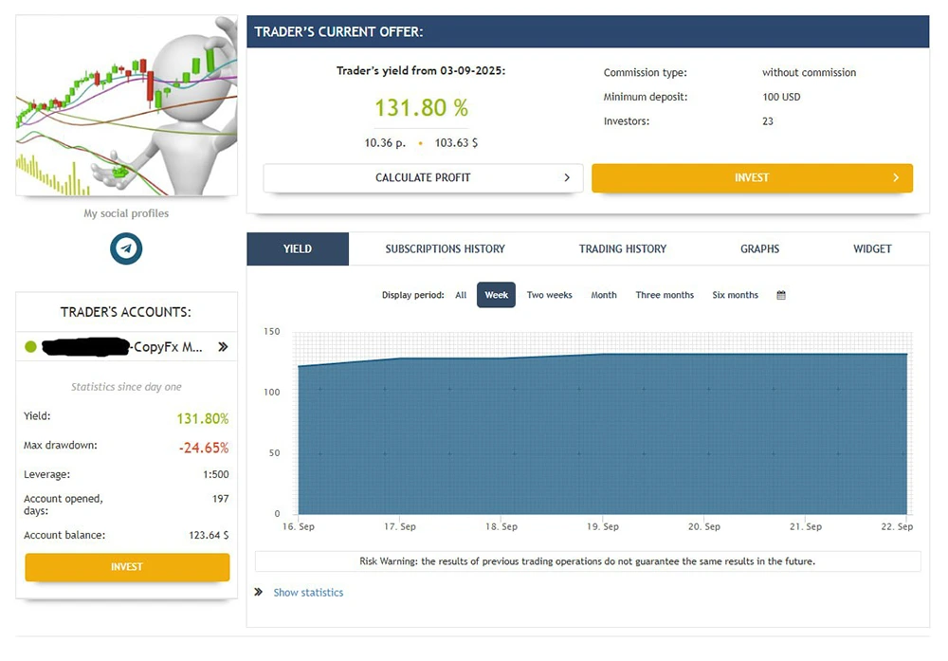This screenshot has height=661, width=948.
Task: Choose the Two weeks display period
Action: pos(549,295)
